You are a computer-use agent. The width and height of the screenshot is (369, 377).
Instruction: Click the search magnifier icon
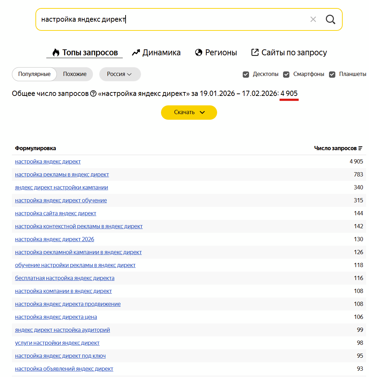click(330, 19)
